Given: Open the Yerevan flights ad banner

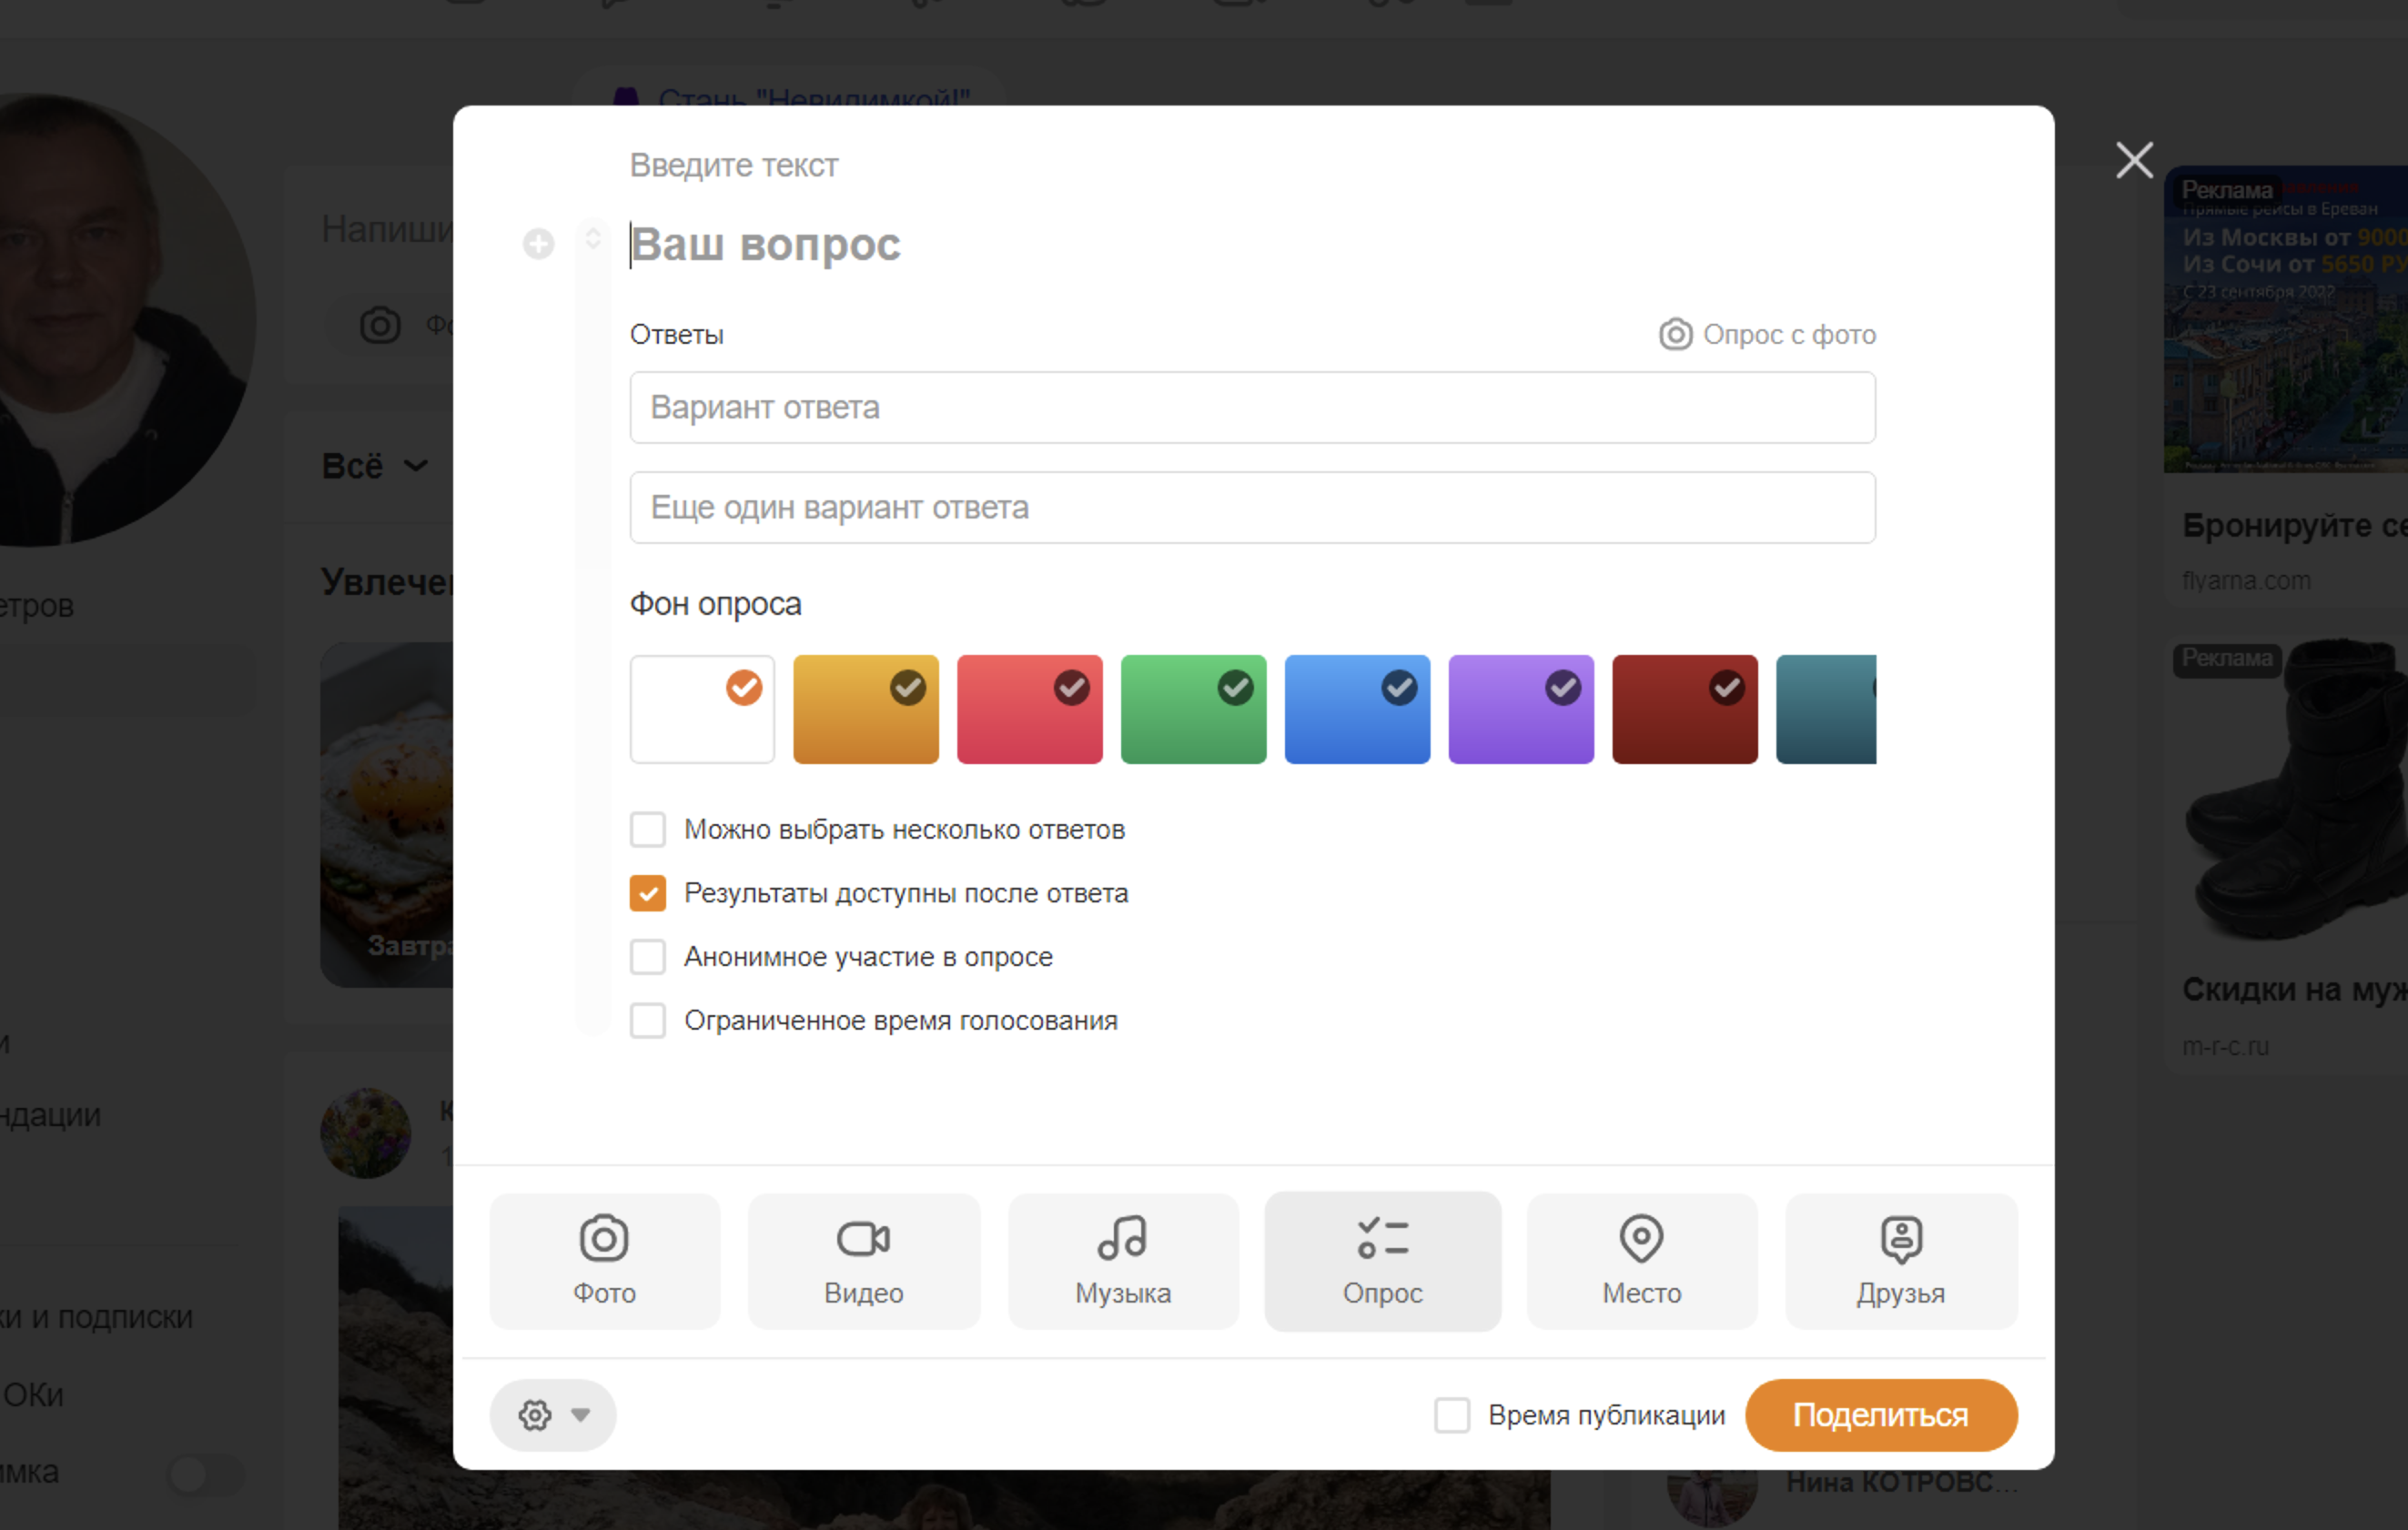Looking at the screenshot, I should coord(2286,318).
